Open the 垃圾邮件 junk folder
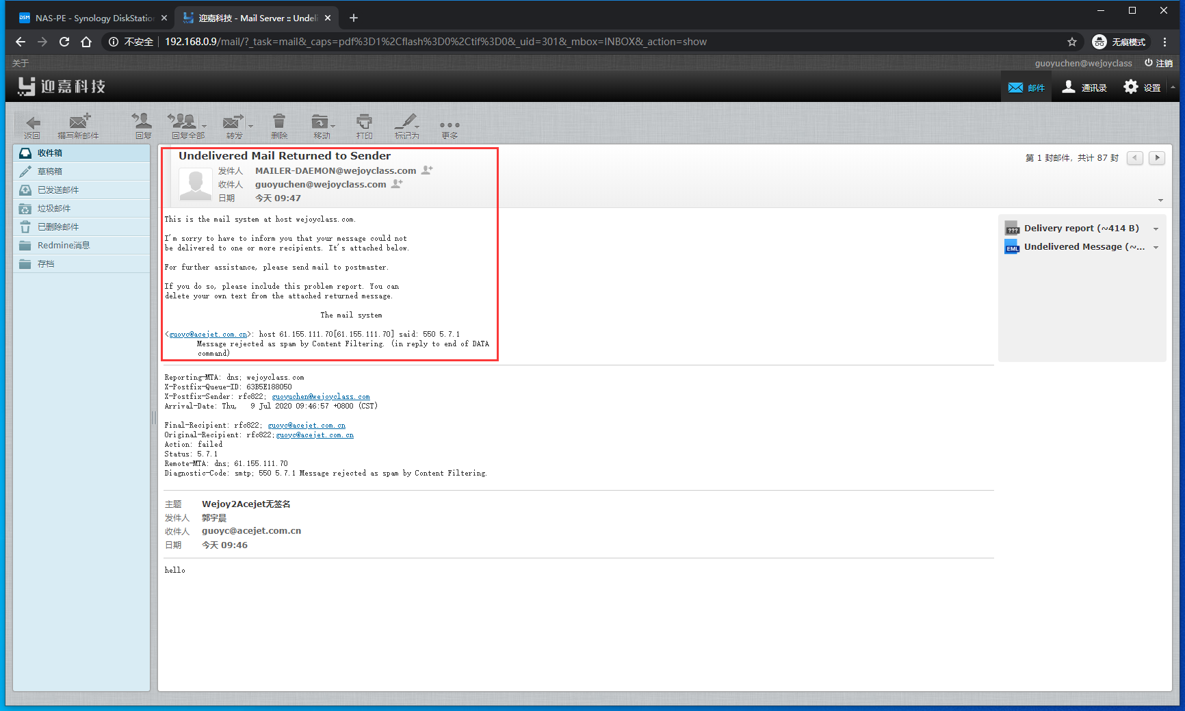The image size is (1185, 711). [x=54, y=209]
